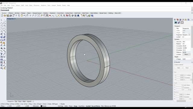Click the Command prompt input line
193x109 pixels.
click(96, 10)
